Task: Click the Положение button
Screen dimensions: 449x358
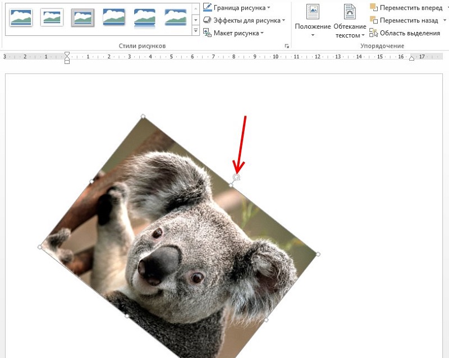Action: (313, 21)
